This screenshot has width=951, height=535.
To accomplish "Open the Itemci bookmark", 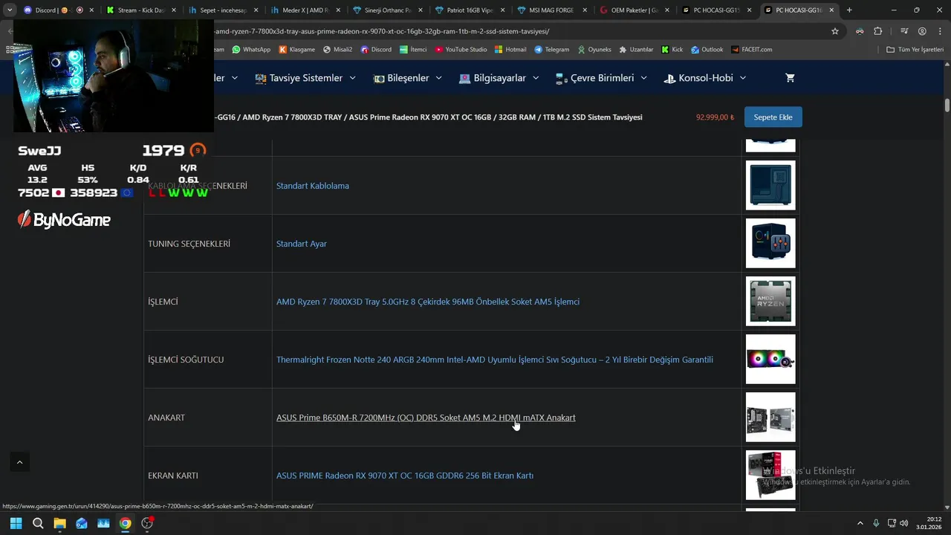I will tap(413, 50).
